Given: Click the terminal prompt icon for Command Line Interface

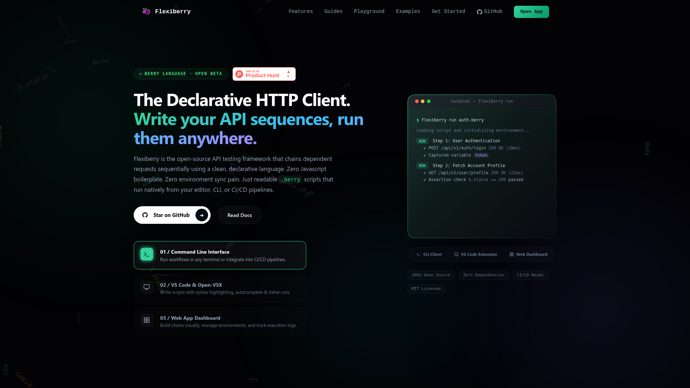Looking at the screenshot, I should click(147, 254).
